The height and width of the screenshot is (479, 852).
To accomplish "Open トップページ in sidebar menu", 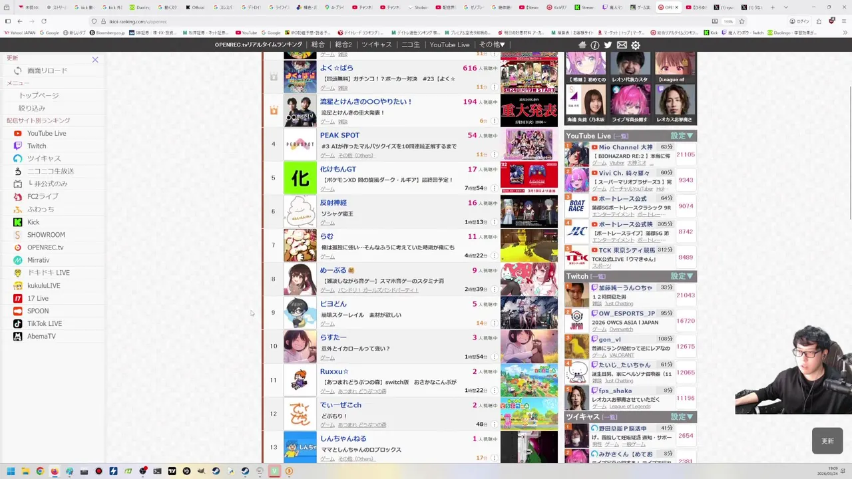I will click(39, 96).
